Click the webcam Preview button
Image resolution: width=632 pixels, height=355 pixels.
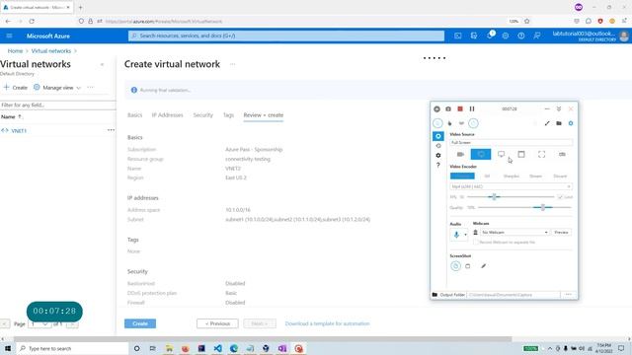coord(561,233)
